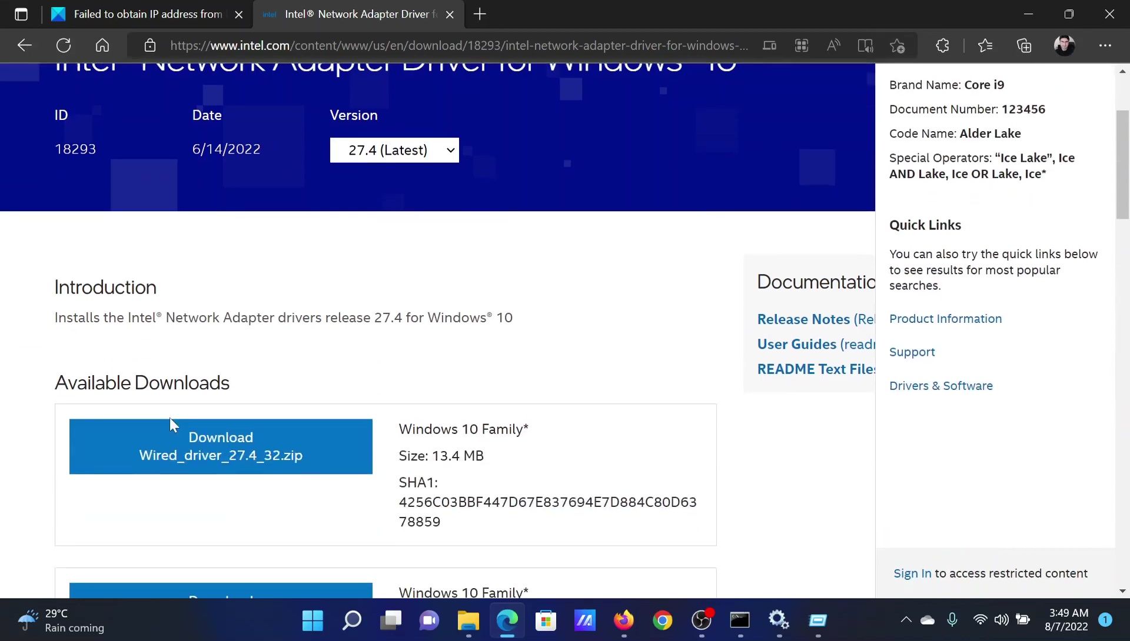Open Microsoft Edge taskbar icon
1130x641 pixels.
[x=507, y=620]
